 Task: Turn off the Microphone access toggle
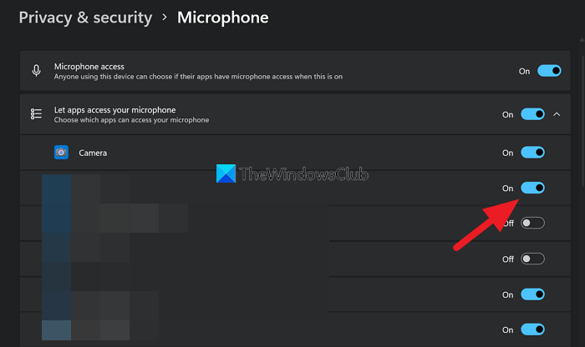tap(549, 71)
